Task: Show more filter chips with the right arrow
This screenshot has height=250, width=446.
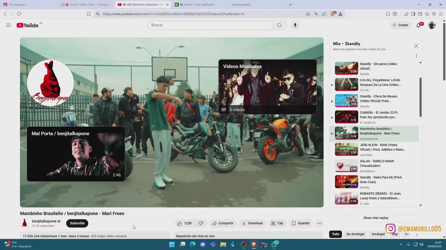Action: (x=417, y=234)
